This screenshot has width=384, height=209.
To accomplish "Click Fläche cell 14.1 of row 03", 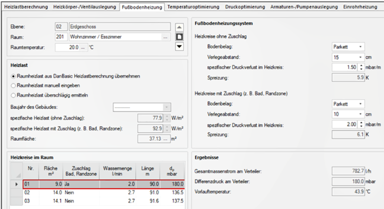I will coord(50,201).
